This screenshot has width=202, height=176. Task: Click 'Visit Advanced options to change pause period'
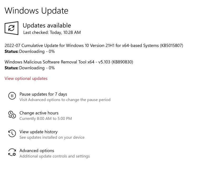click(65, 100)
